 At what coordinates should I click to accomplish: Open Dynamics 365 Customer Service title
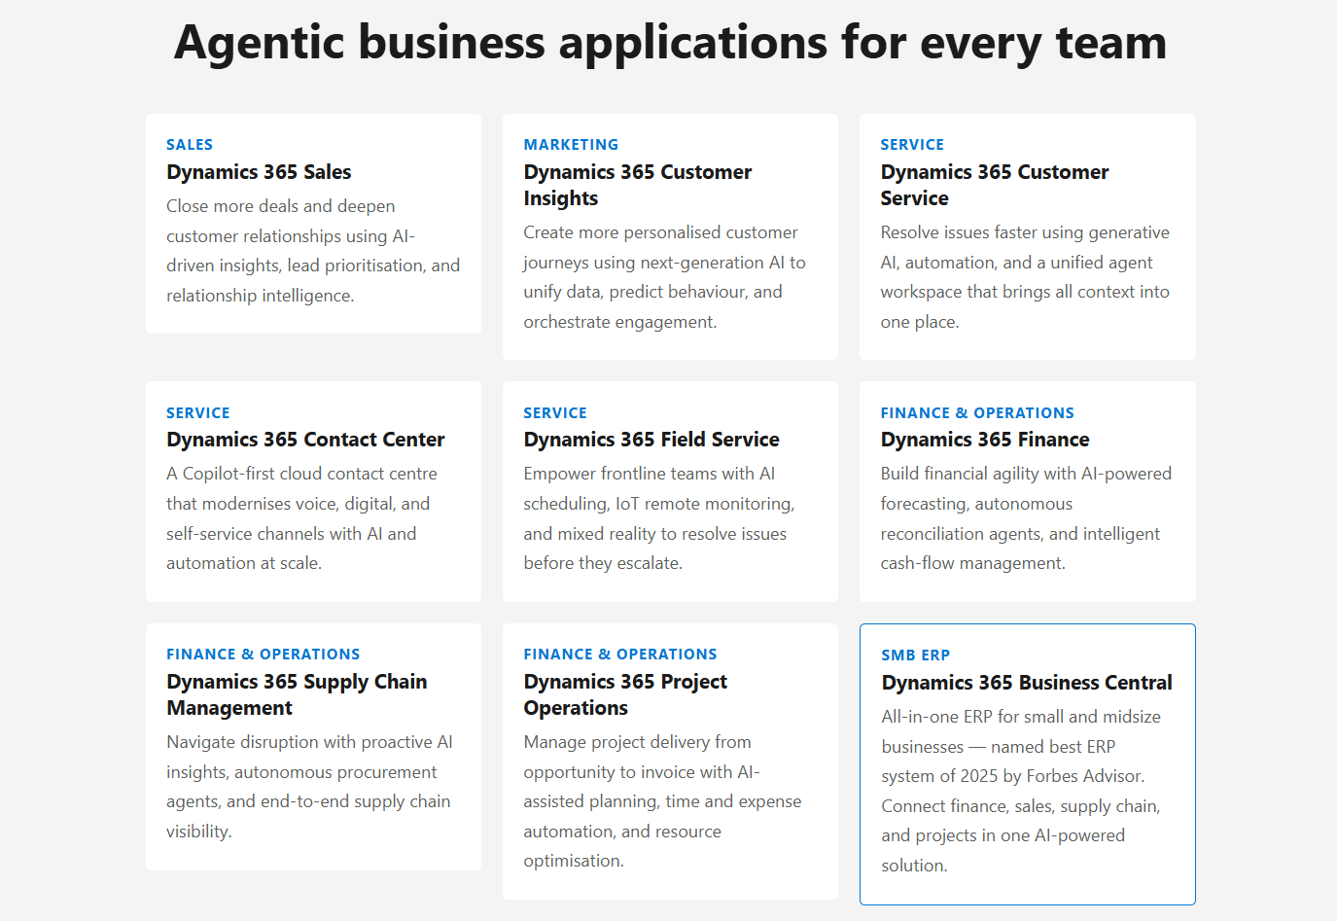tap(995, 185)
